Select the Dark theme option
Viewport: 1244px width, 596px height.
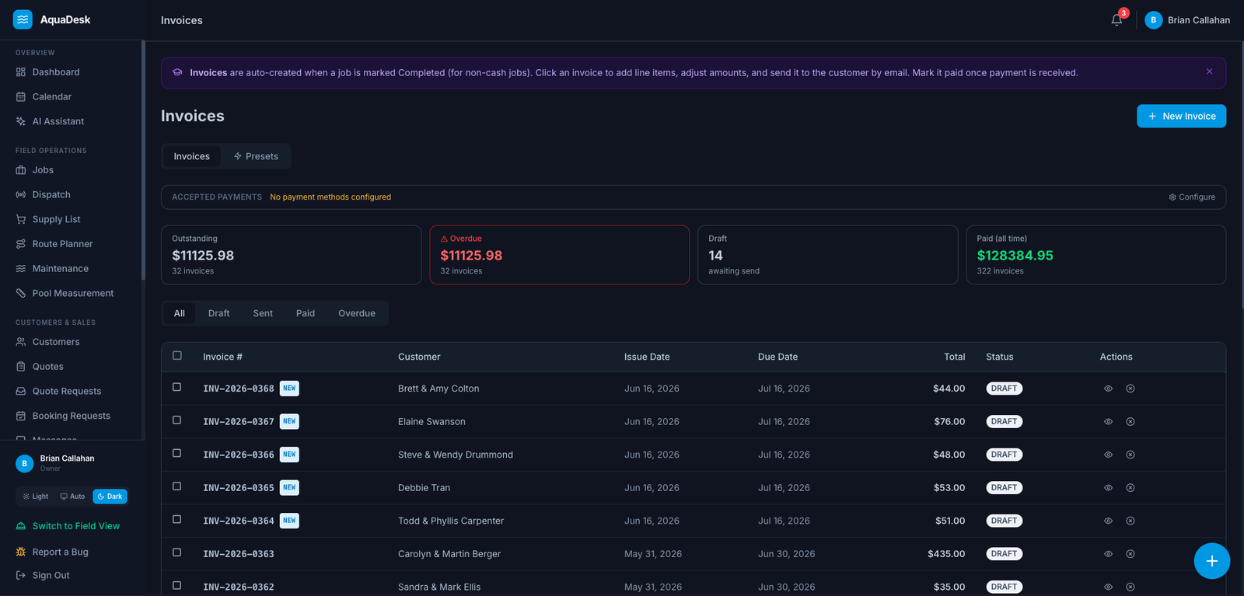point(110,497)
